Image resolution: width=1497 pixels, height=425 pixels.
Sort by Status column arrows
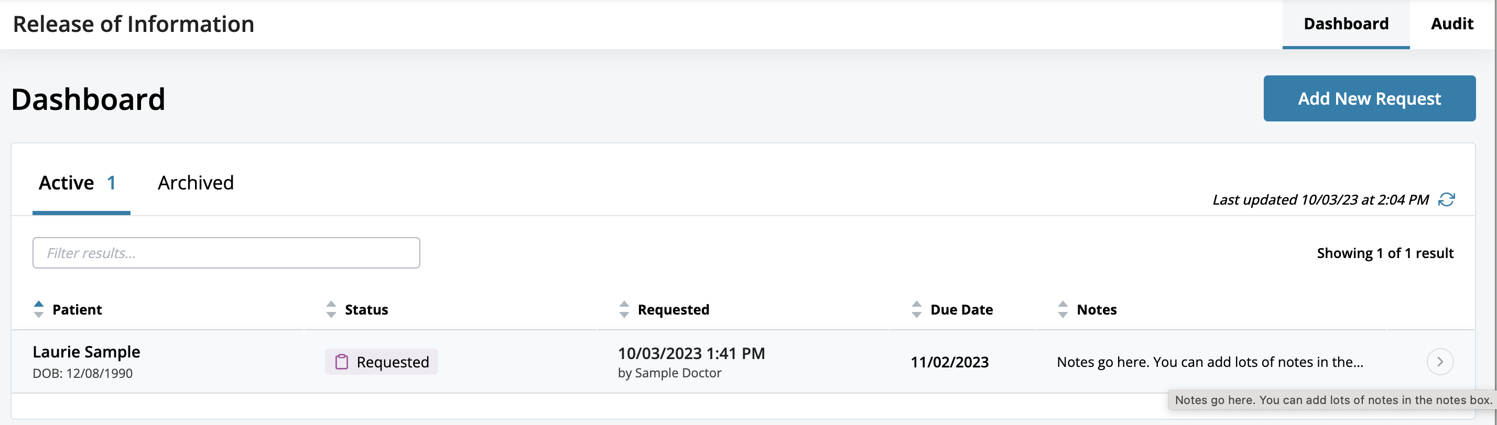pos(331,309)
